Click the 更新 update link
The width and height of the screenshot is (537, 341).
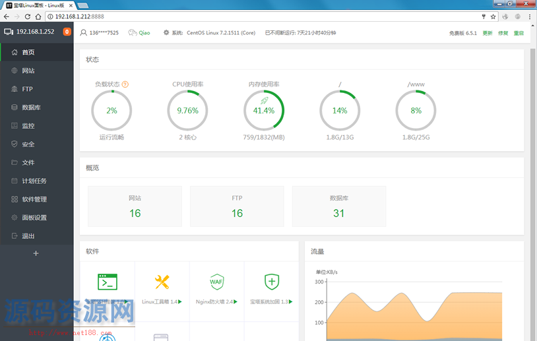488,33
